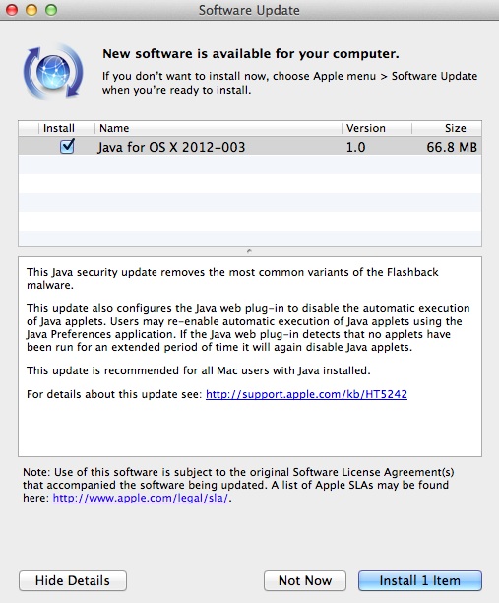Uncheck the Java for OS X install checkbox
The image size is (499, 603).
(67, 146)
